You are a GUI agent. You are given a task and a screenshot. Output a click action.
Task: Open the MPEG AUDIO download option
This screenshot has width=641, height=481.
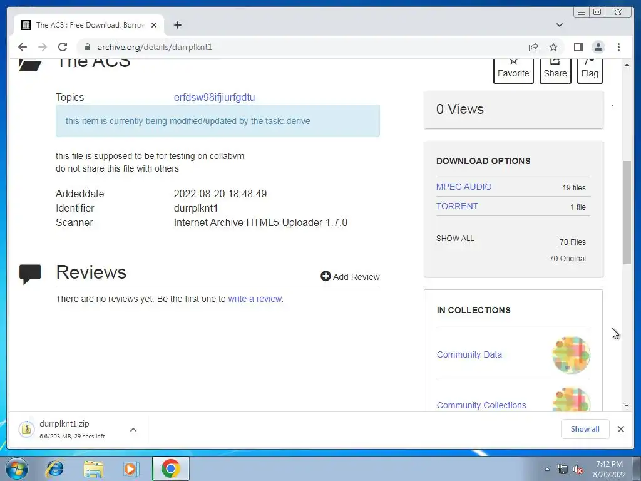464,187
